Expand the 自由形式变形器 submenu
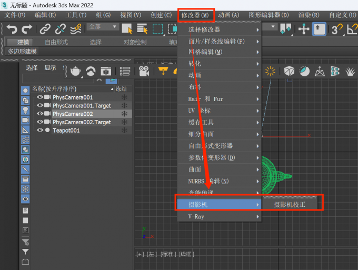The image size is (358, 270). (220, 146)
